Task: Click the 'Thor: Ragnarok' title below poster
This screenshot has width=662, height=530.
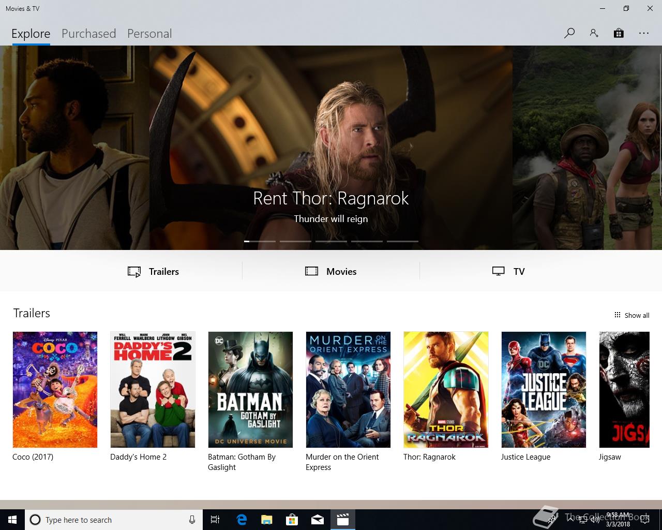Action: coord(429,457)
